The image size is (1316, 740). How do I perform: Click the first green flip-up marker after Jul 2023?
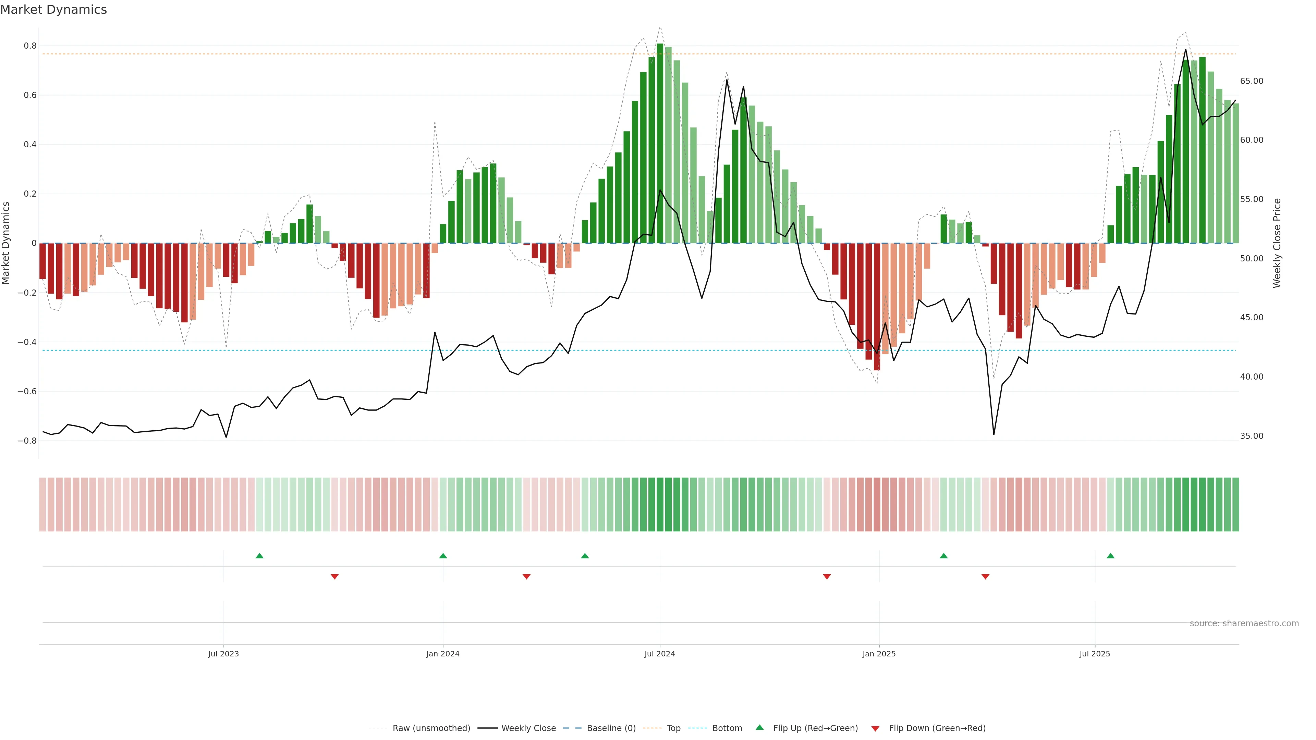coord(259,556)
